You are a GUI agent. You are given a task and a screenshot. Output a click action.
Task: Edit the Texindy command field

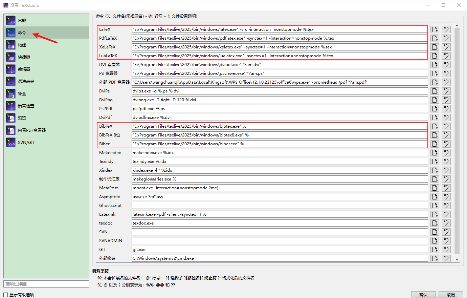(x=280, y=162)
